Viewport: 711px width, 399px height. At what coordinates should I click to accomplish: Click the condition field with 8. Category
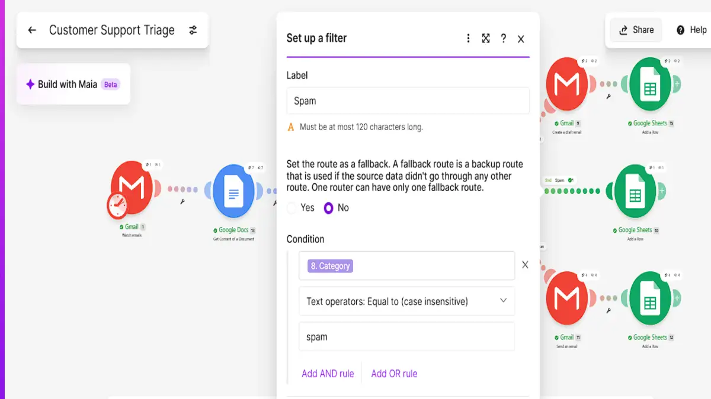click(x=407, y=266)
